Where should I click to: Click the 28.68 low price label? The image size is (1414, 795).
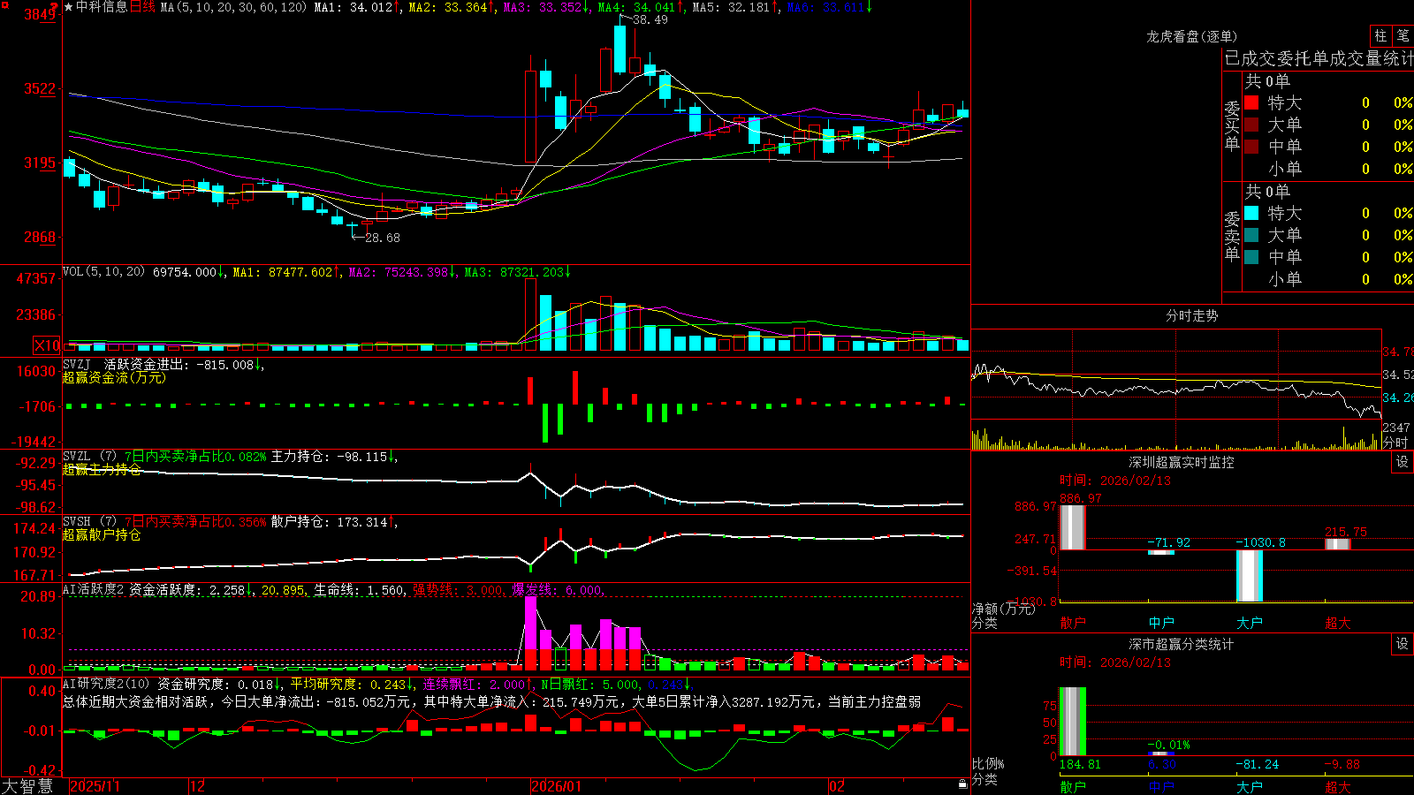click(x=383, y=238)
